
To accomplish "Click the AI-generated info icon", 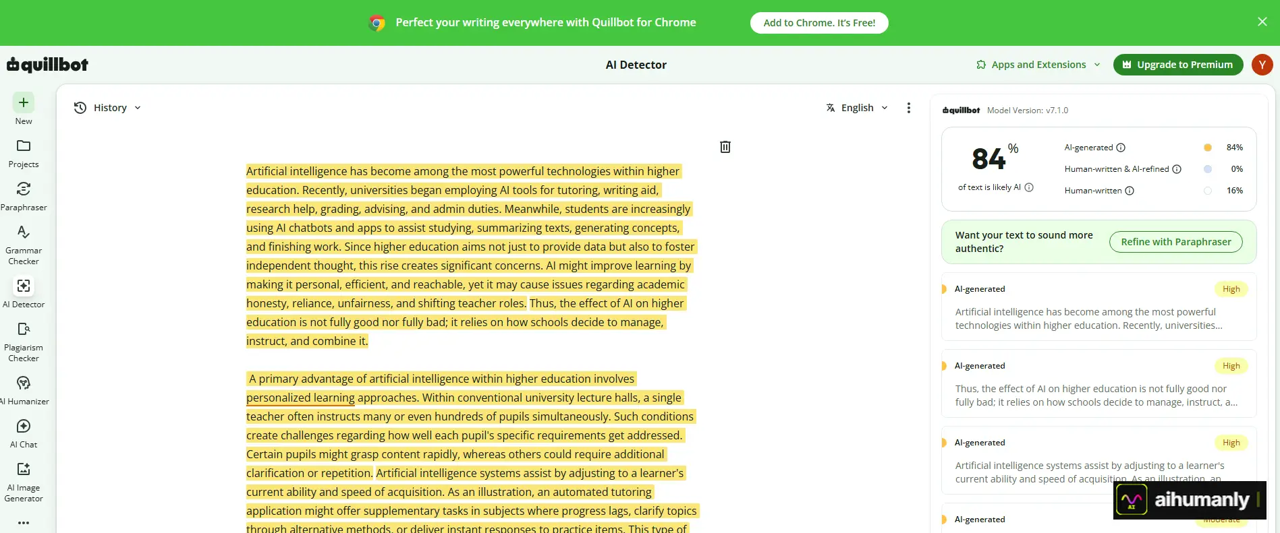I will tap(1121, 148).
